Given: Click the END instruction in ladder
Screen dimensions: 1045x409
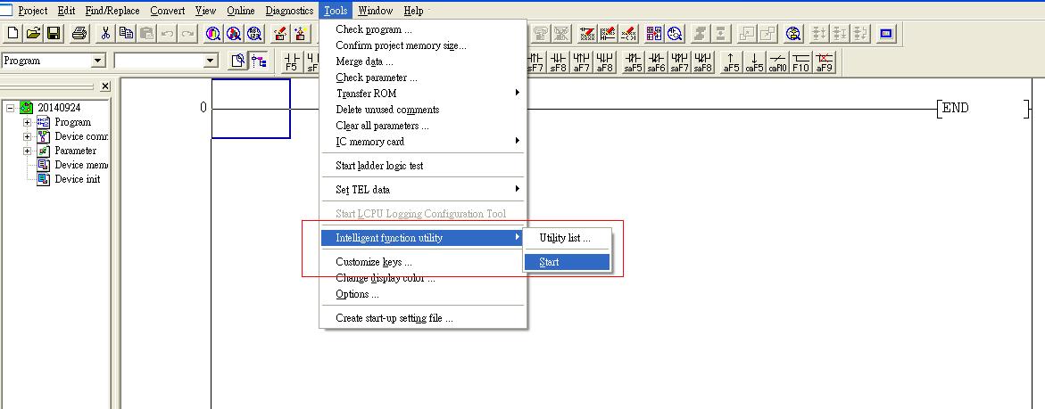Looking at the screenshot, I should 955,108.
